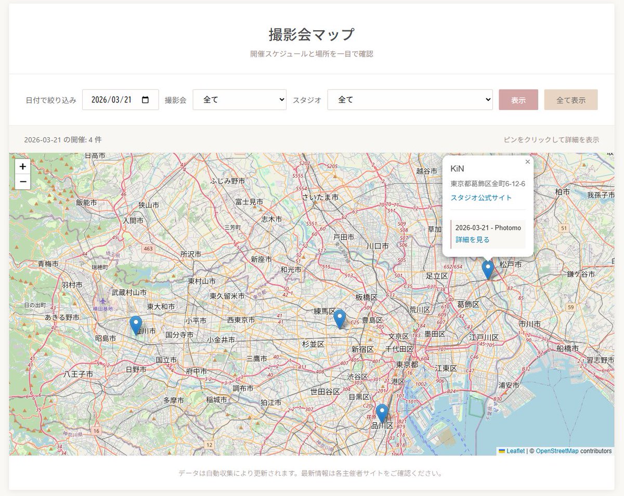Open the 撮影会 dropdown
Viewport: 624px width, 496px height.
(240, 100)
